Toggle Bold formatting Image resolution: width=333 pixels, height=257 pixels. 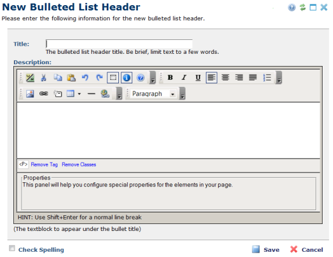170,78
